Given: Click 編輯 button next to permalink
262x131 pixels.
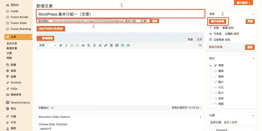Looking at the screenshot, I should (x=155, y=21).
